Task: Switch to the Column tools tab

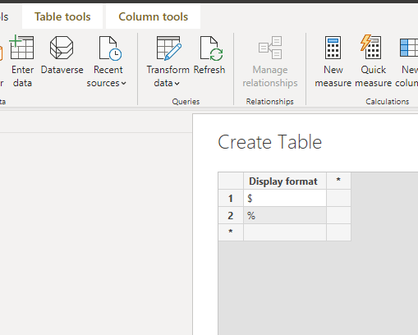Action: pyautogui.click(x=153, y=16)
